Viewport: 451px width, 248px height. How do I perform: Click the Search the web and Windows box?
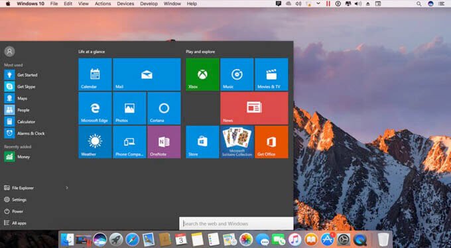(236, 223)
